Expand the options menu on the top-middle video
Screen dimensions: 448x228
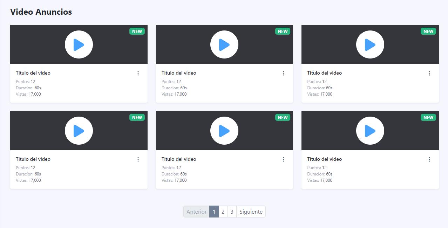(x=284, y=73)
